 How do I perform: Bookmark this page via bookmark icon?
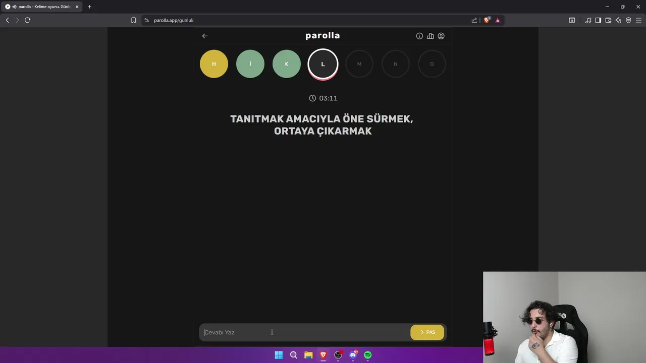pos(133,20)
